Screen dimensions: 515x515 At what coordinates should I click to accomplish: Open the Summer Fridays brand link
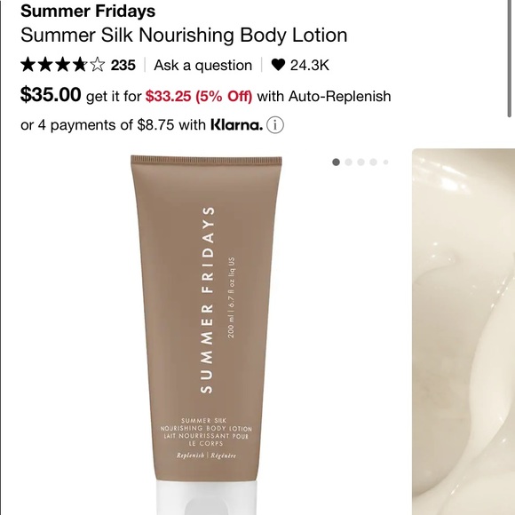pyautogui.click(x=88, y=11)
